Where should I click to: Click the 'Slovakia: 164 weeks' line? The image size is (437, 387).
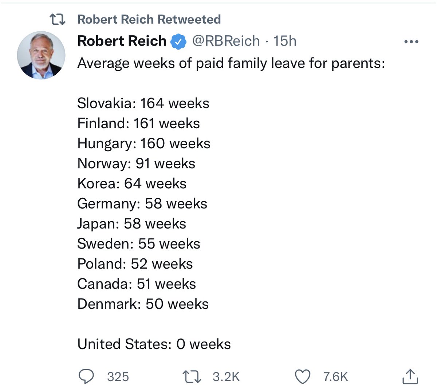143,103
